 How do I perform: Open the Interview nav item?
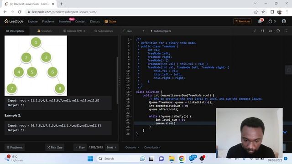pyautogui.click(x=65, y=21)
